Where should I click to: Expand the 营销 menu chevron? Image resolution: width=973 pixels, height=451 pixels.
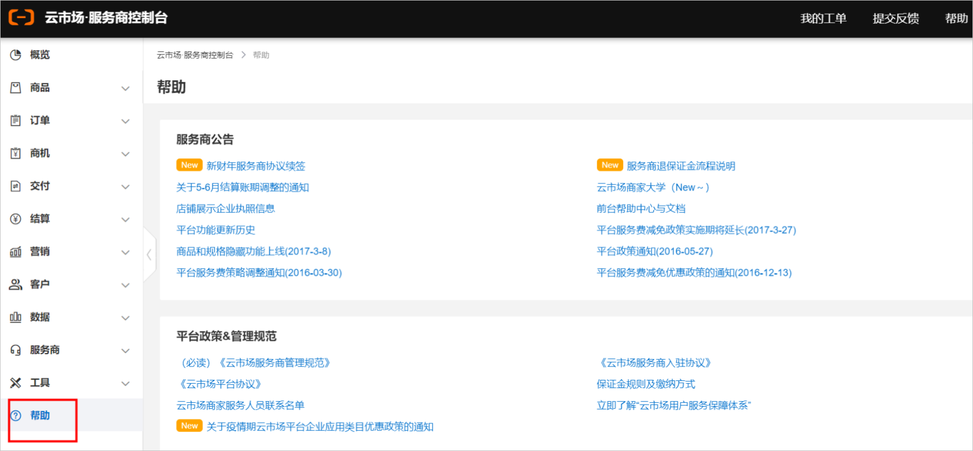tap(125, 253)
